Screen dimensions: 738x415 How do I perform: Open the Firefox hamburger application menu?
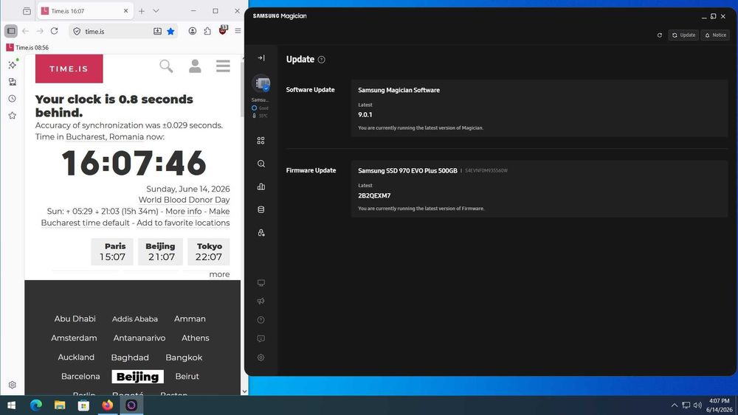point(238,31)
